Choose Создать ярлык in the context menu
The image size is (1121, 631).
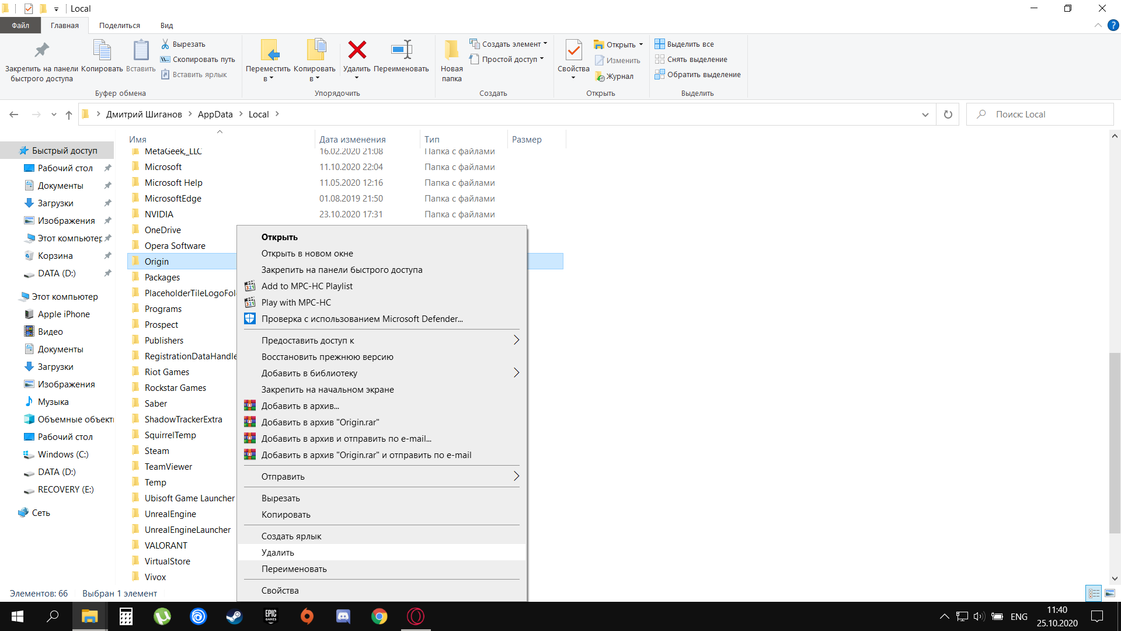[382, 536]
